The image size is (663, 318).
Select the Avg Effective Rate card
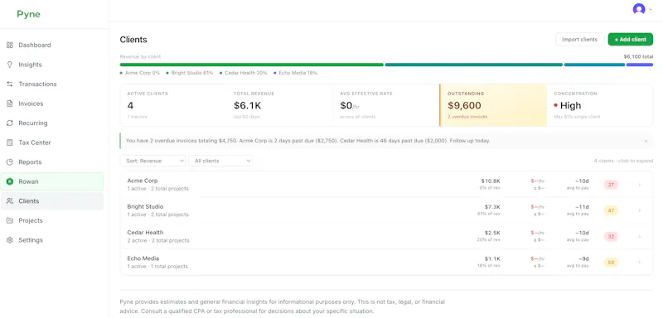pyautogui.click(x=386, y=105)
